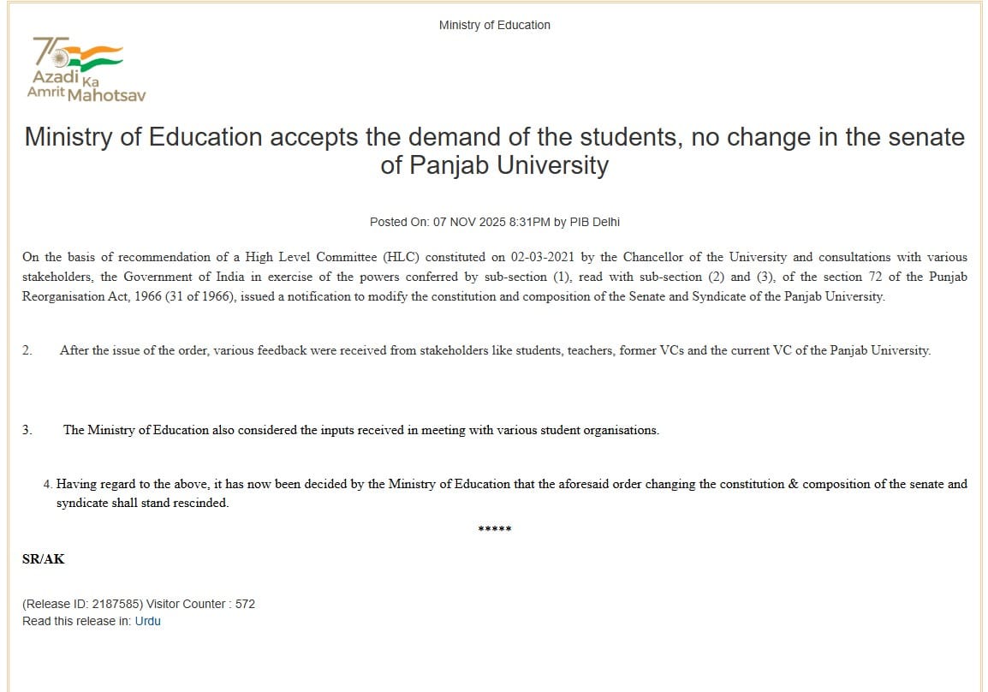The image size is (988, 692).
Task: Click the SR/AK initials
Action: coord(43,559)
